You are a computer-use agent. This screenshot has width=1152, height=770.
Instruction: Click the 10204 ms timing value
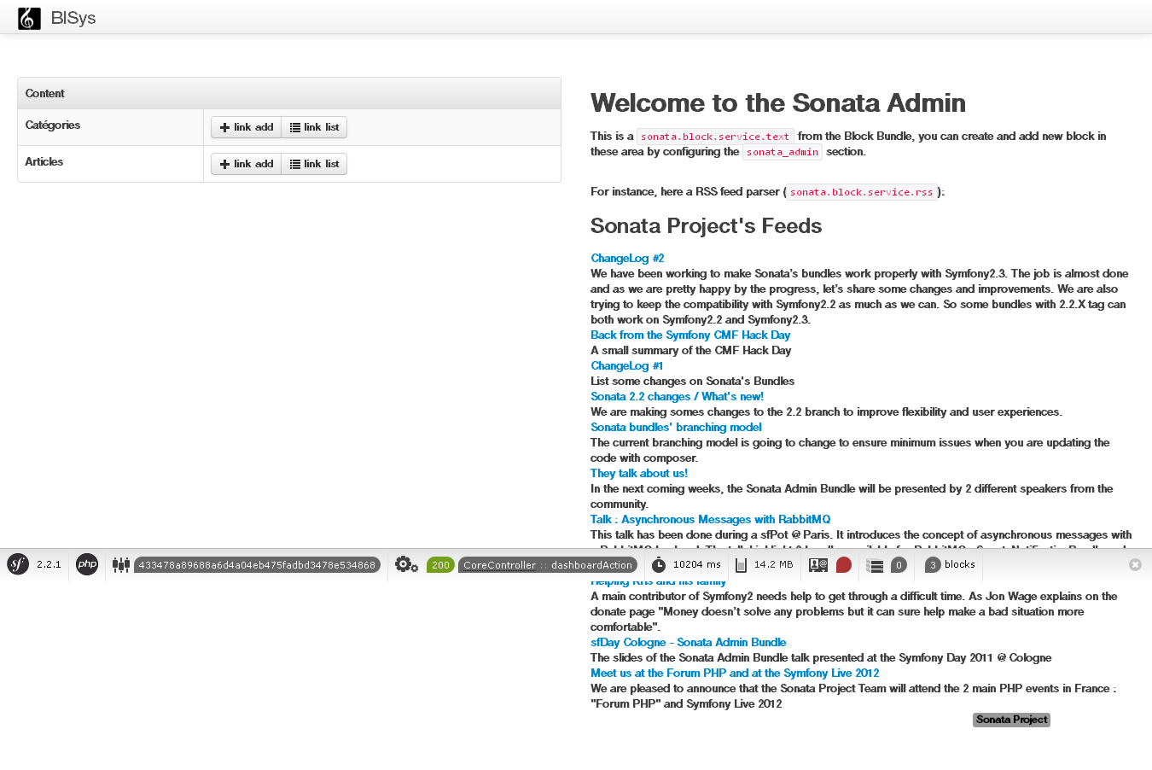point(696,564)
